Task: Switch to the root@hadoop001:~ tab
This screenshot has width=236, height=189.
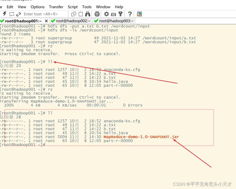Action: click(23, 21)
